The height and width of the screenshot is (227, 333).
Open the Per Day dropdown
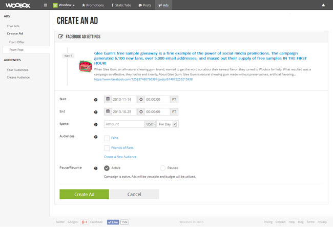click(168, 124)
